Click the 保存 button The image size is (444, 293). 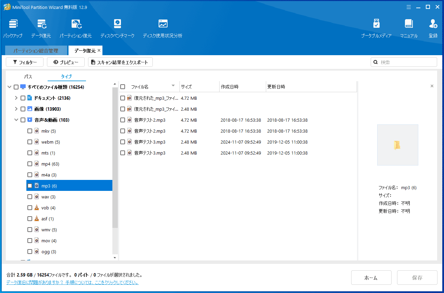[417, 278]
